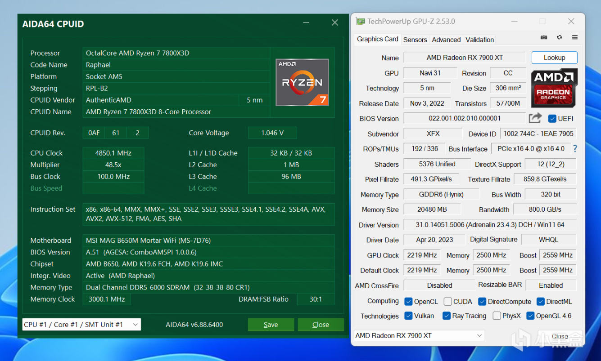Click the GPU-Z Close button
This screenshot has height=361, width=601.
click(560, 336)
